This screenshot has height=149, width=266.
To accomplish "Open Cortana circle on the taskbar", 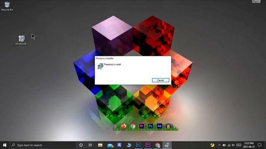I will pos(81,145).
